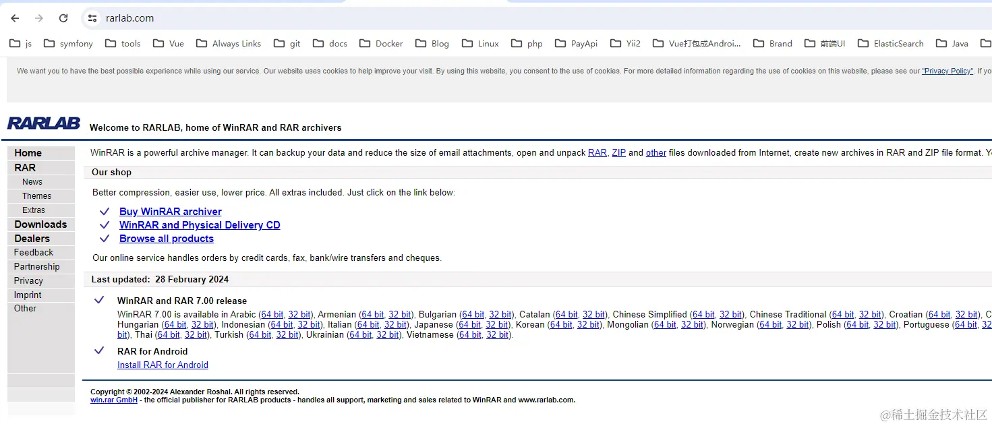Open the php bookmark folder

[x=527, y=43]
